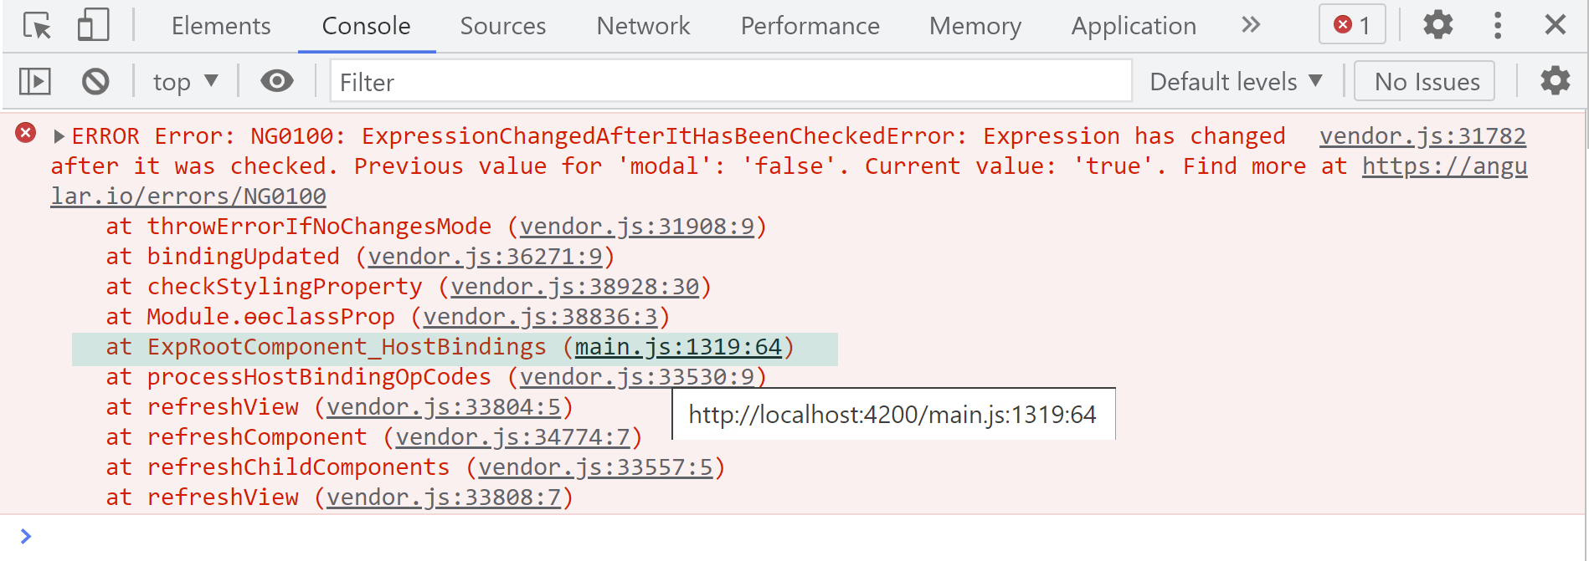1589x561 pixels.
Task: Open the main.js:1319:64 source link
Action: 678,347
